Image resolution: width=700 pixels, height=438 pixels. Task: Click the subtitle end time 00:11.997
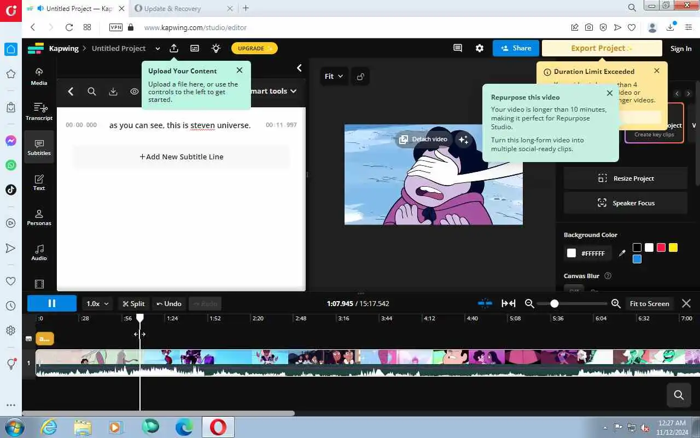(x=281, y=125)
